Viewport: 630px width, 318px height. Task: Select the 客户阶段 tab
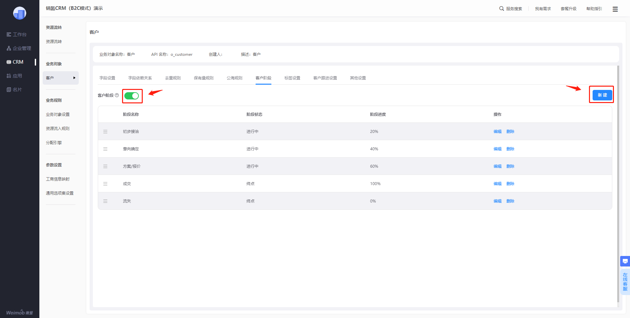263,78
